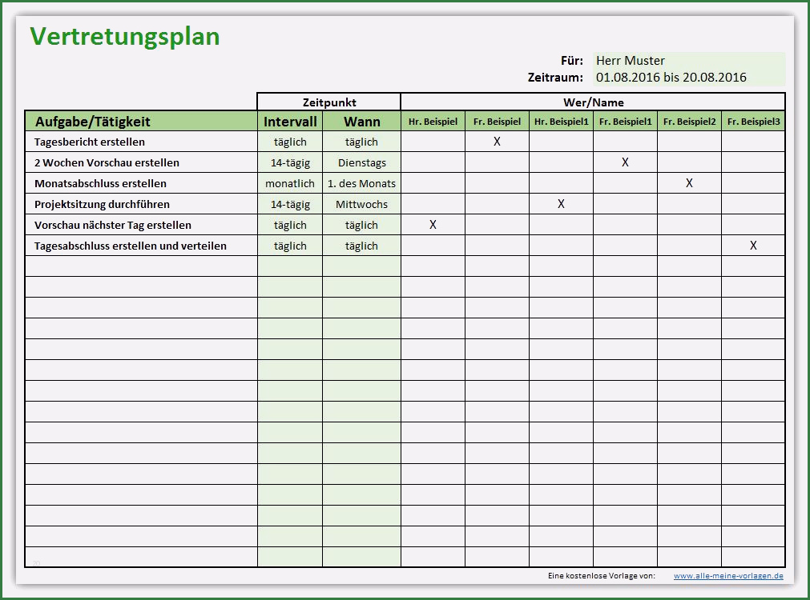Image resolution: width=810 pixels, height=600 pixels.
Task: Click the Wer/Name header cell
Action: tap(593, 102)
